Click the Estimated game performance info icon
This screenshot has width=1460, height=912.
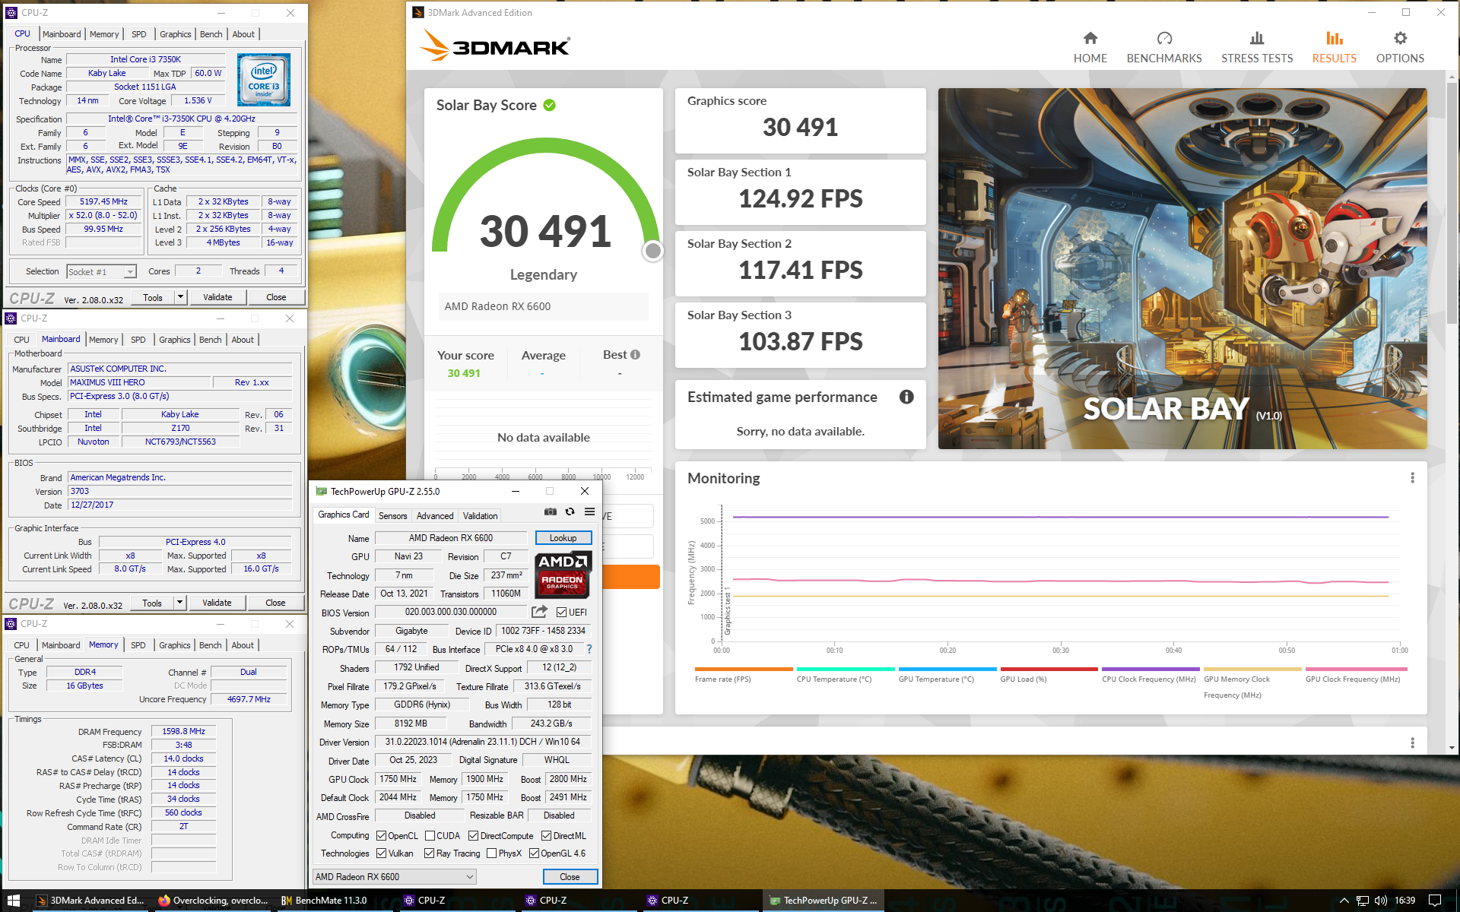click(x=906, y=397)
